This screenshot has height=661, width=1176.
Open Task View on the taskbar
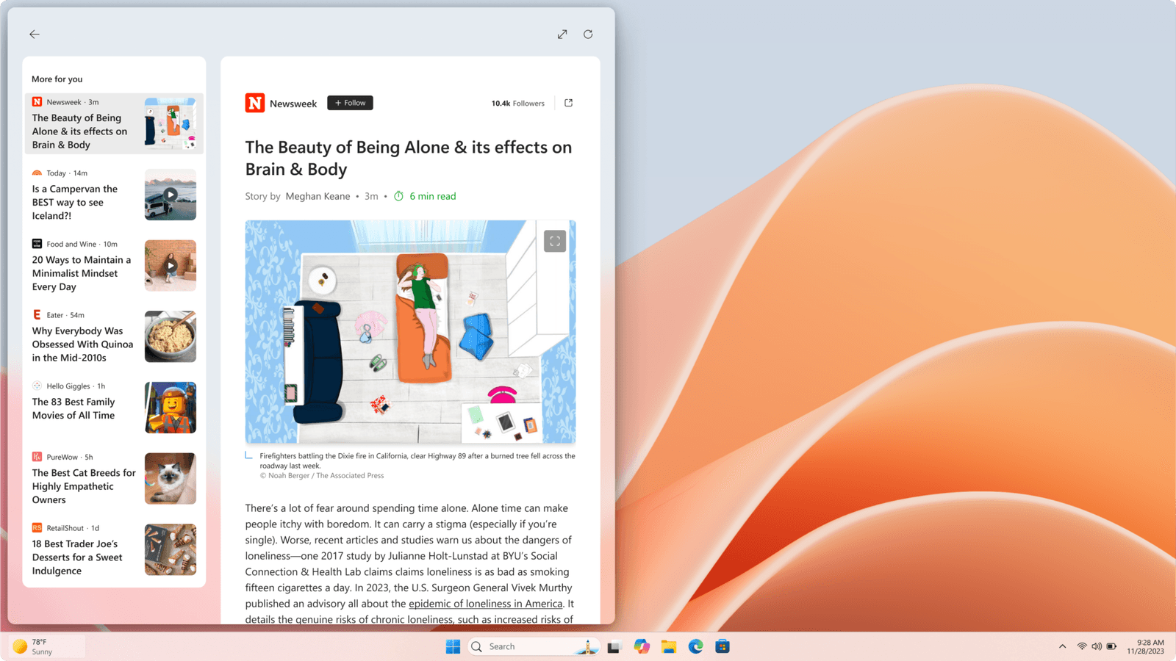(614, 646)
